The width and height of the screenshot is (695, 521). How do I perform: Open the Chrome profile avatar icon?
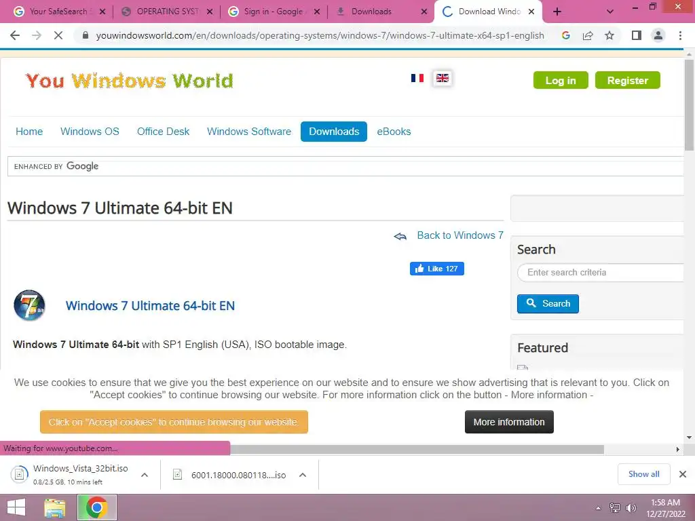pyautogui.click(x=658, y=35)
